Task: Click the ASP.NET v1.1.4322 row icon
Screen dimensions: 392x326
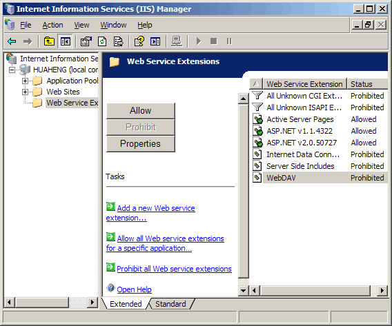Action: point(257,131)
